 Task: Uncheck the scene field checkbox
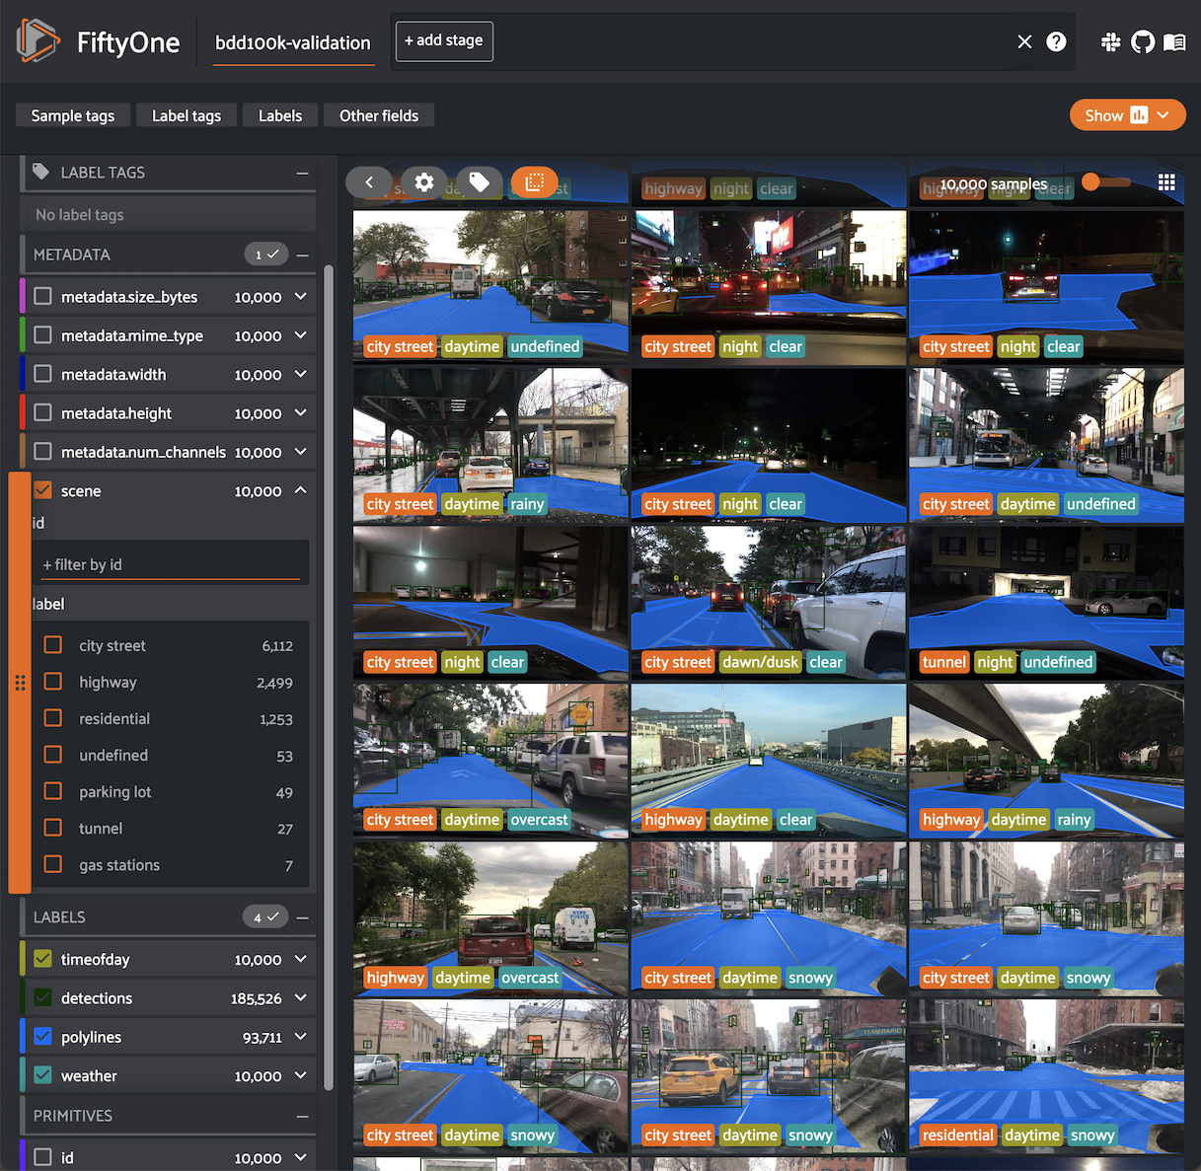pos(43,490)
